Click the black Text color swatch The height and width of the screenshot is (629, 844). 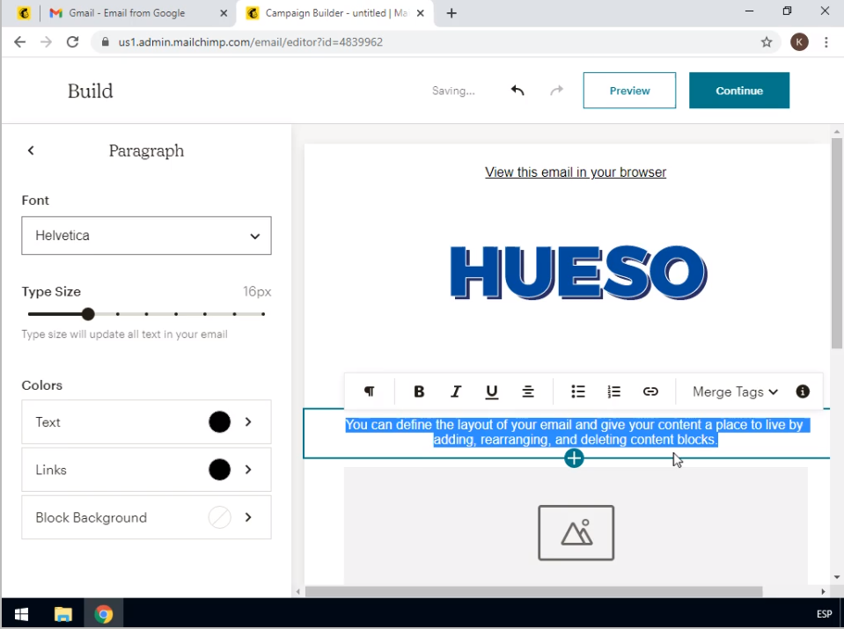[x=220, y=422]
